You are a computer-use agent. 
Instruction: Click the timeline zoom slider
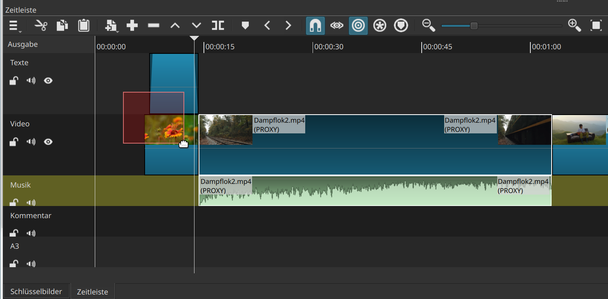pos(474,26)
